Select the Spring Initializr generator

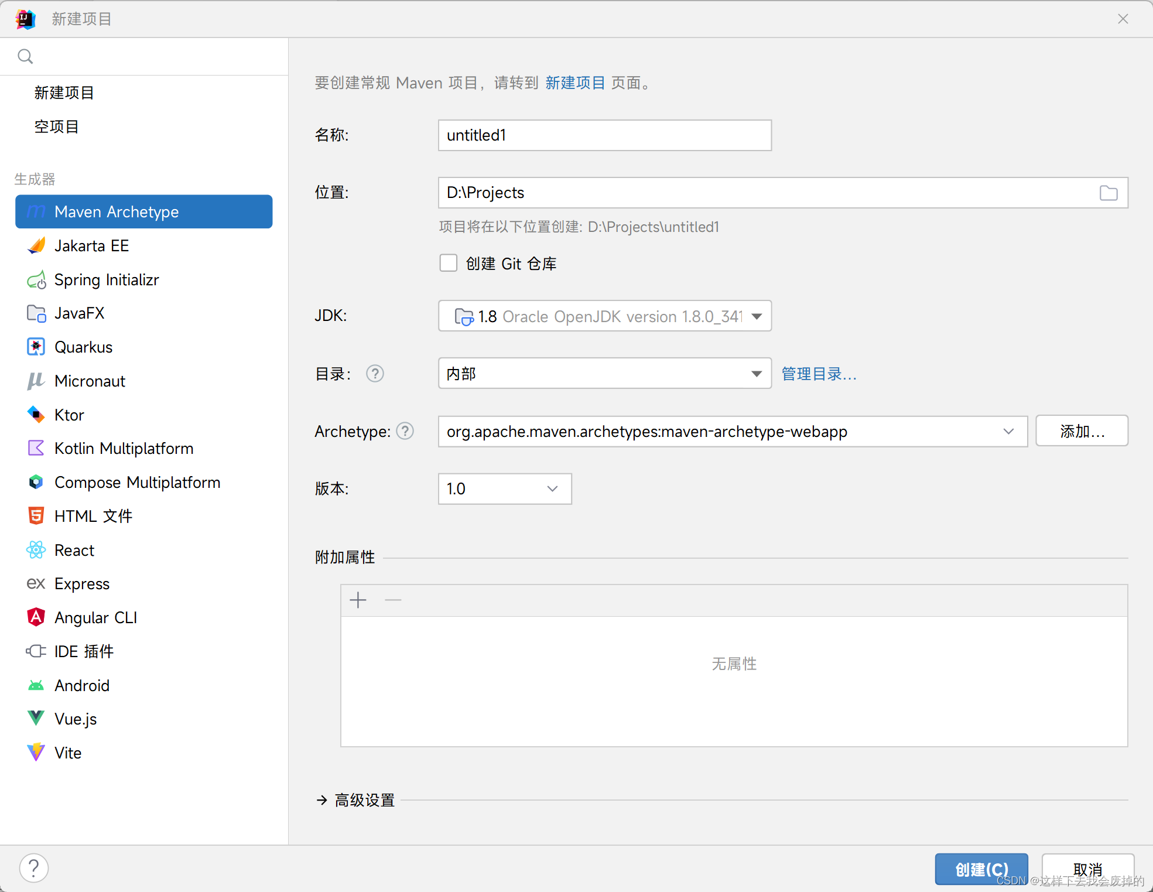tap(107, 279)
